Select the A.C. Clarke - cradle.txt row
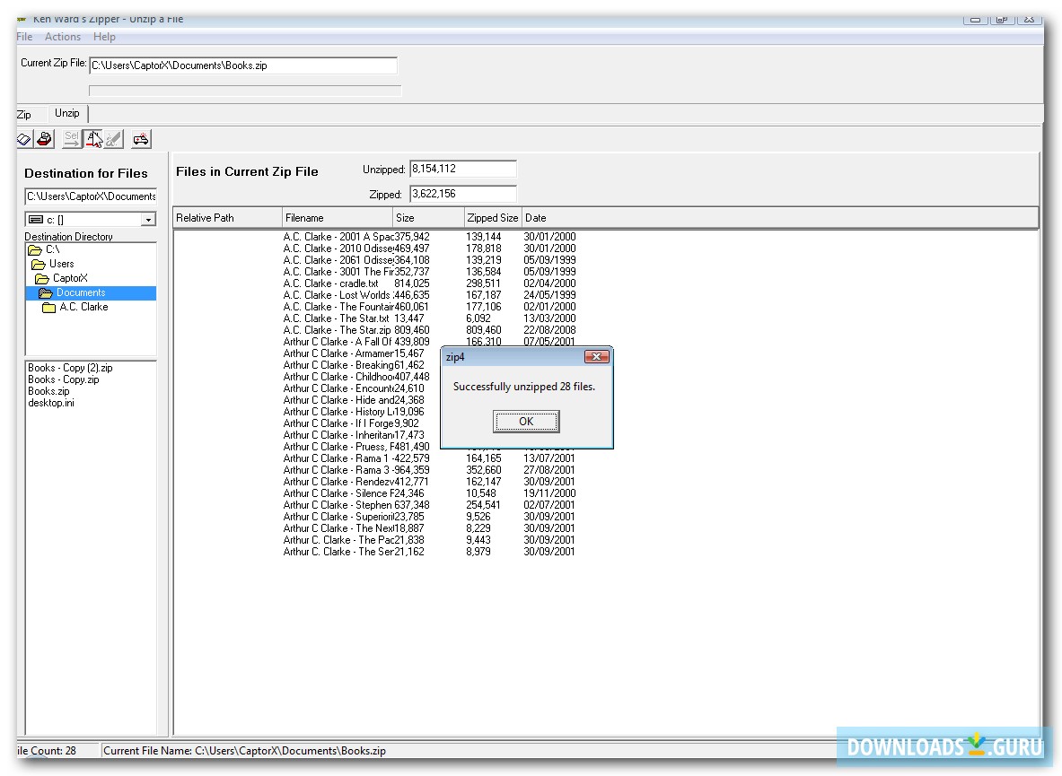Screen dimensions: 1062x776 (x=429, y=283)
